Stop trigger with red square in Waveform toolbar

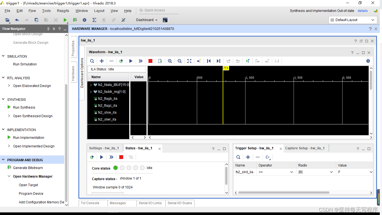pos(150,61)
